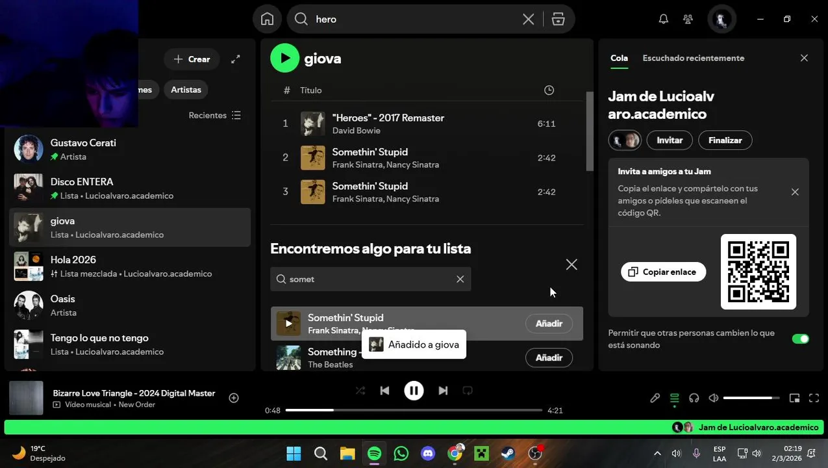Click the Jam QR code
Image resolution: width=828 pixels, height=468 pixels.
(759, 272)
